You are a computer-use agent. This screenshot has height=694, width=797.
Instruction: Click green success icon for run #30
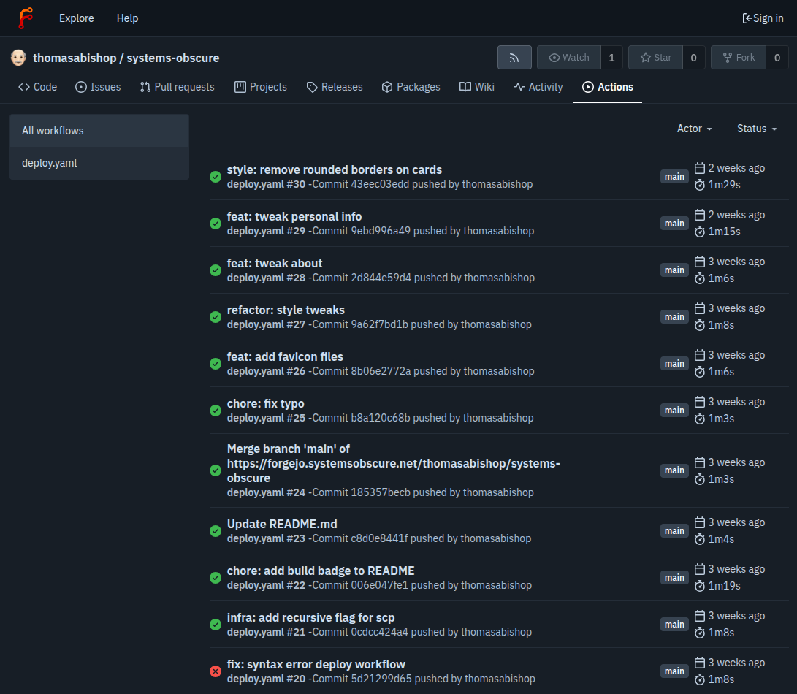[216, 177]
